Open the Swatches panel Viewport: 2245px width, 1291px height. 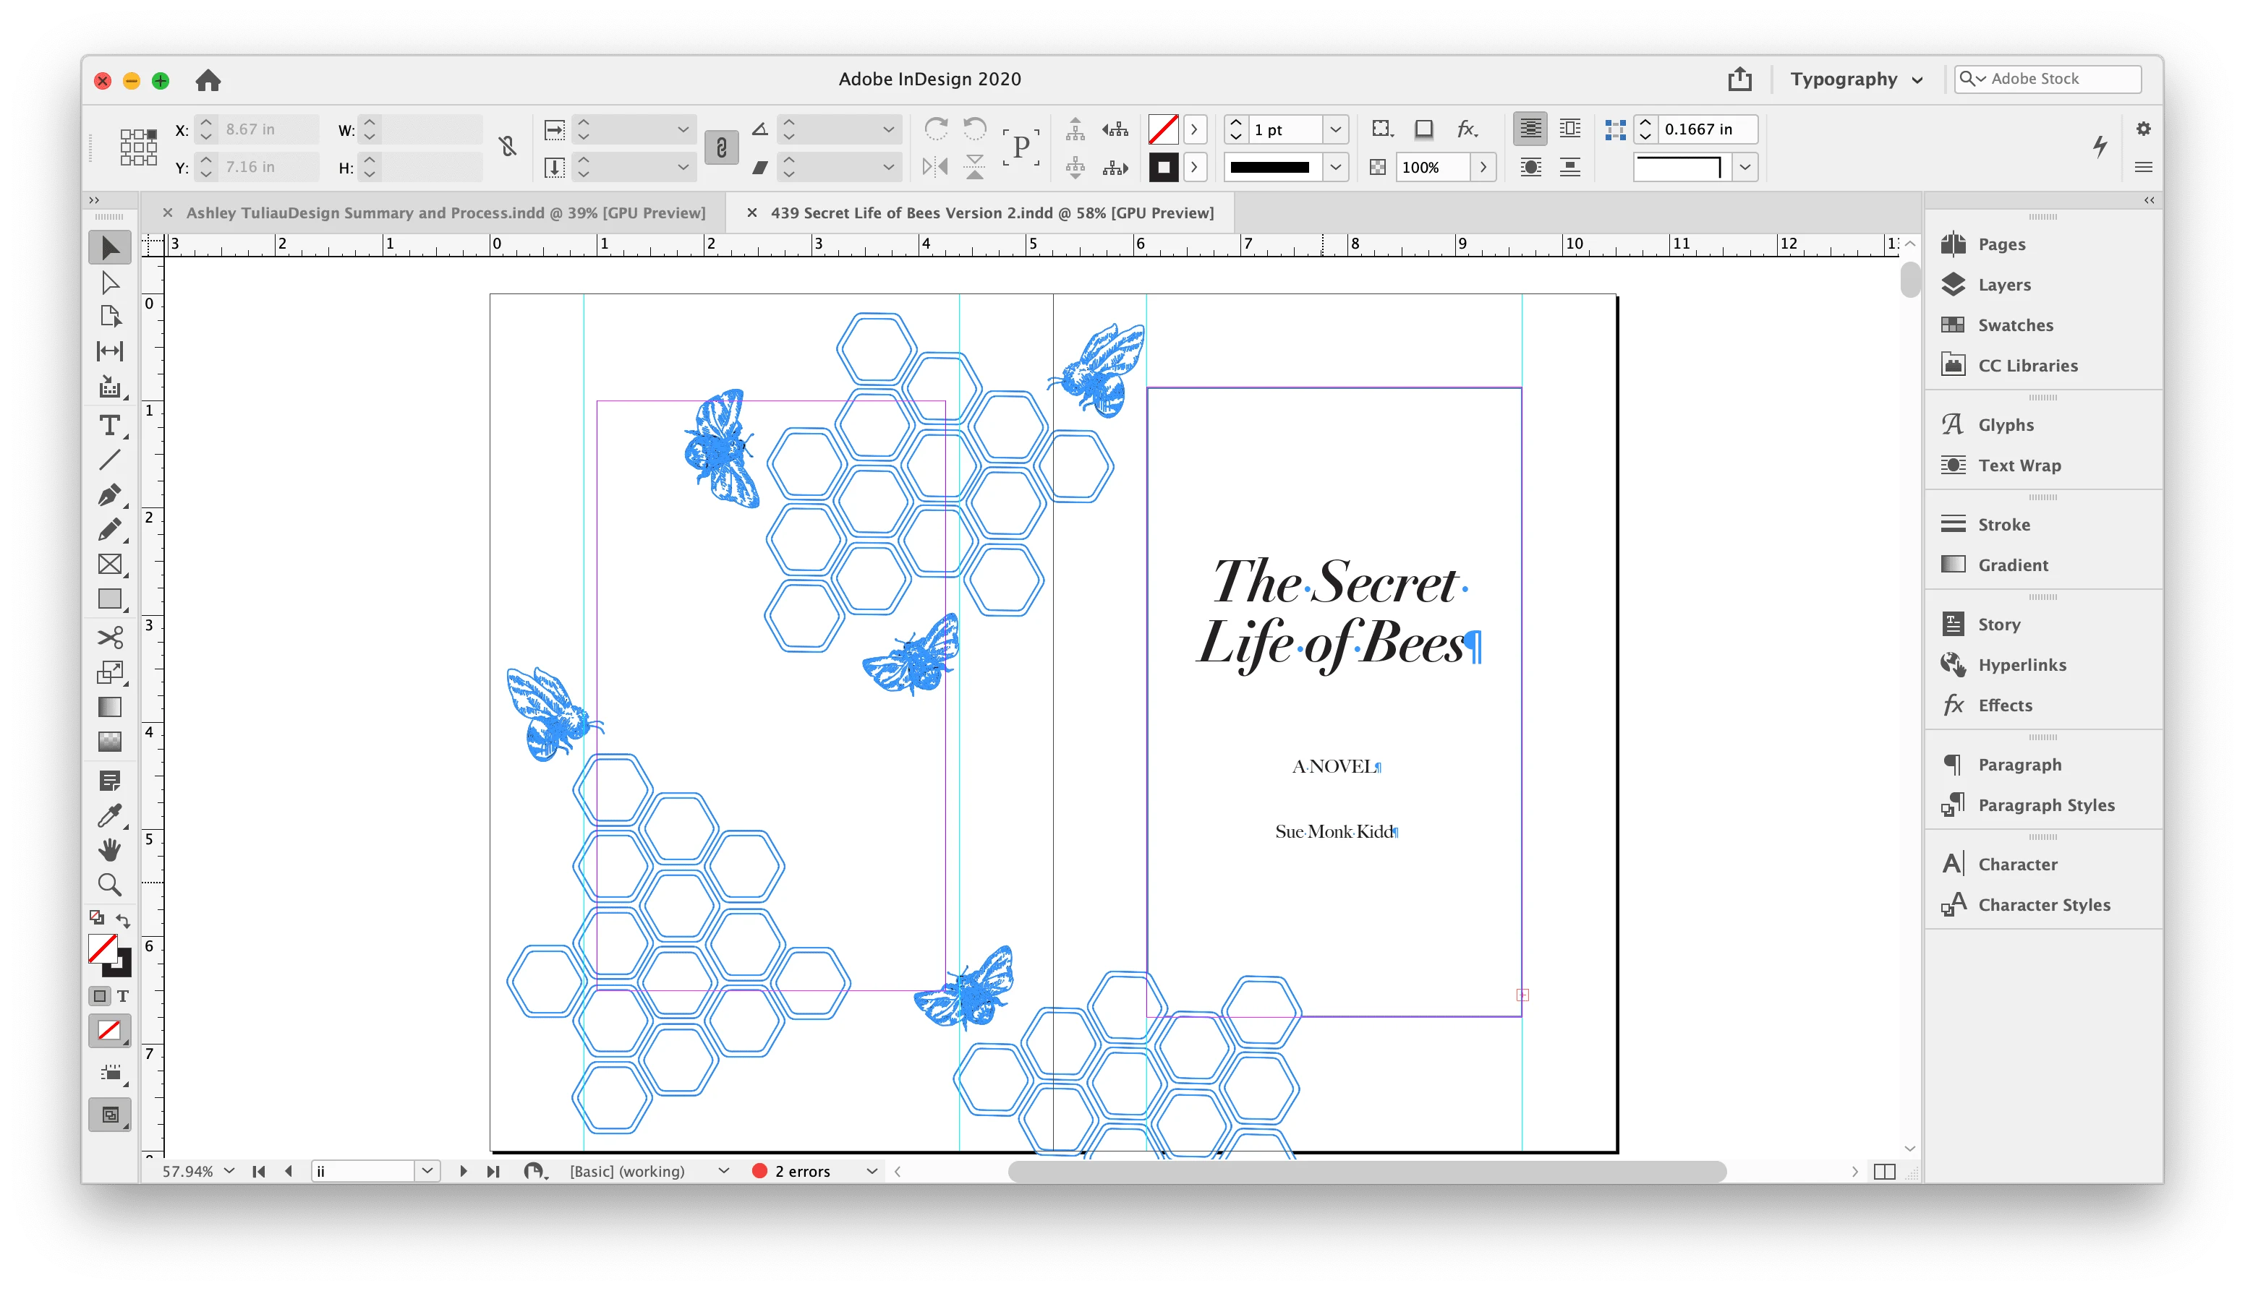(x=2015, y=325)
